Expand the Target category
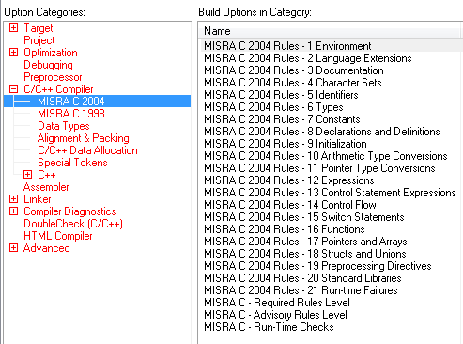 click(x=13, y=28)
